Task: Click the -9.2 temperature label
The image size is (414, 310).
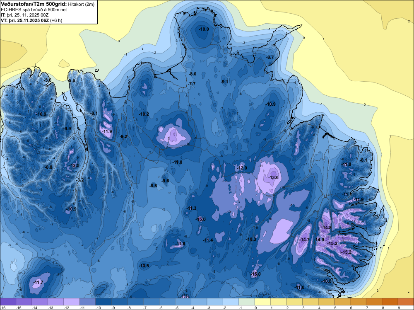Action: pyautogui.click(x=123, y=137)
